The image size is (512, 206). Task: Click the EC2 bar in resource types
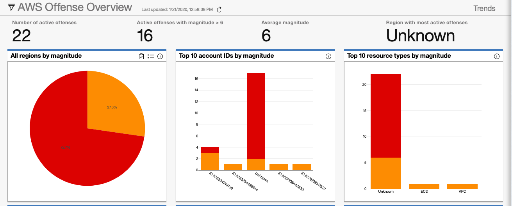pos(424,186)
